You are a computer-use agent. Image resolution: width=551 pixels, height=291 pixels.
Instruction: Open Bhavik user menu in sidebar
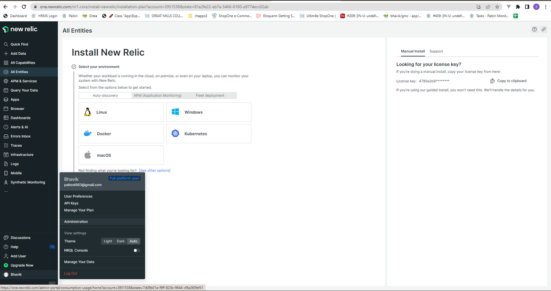click(x=29, y=275)
